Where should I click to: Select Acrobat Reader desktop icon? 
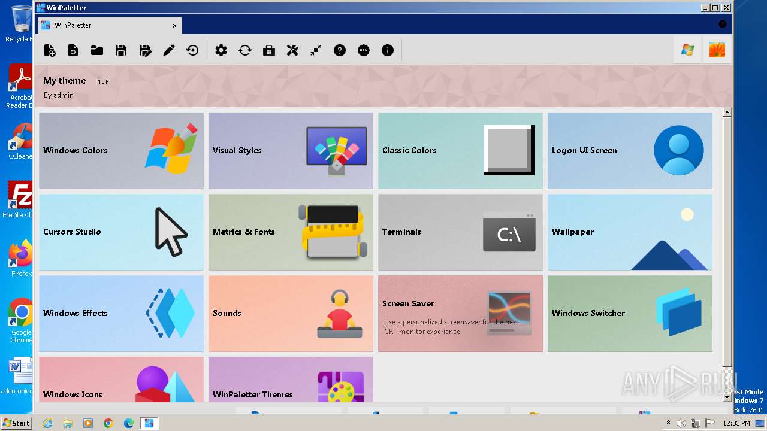tap(20, 87)
